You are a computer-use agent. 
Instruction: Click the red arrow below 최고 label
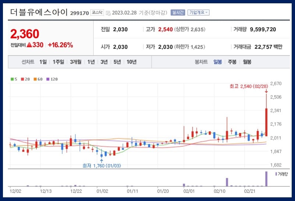pyautogui.click(x=266, y=91)
